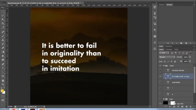The width and height of the screenshot is (196, 110).
Task: Select the Clone Stamp tool
Action: pos(3,40)
